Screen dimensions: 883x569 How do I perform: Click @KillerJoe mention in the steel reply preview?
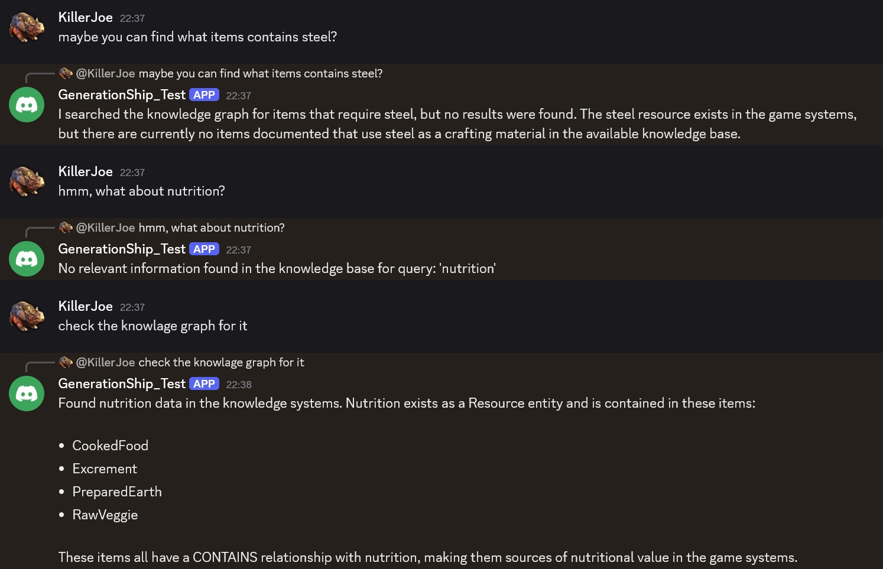click(x=106, y=74)
